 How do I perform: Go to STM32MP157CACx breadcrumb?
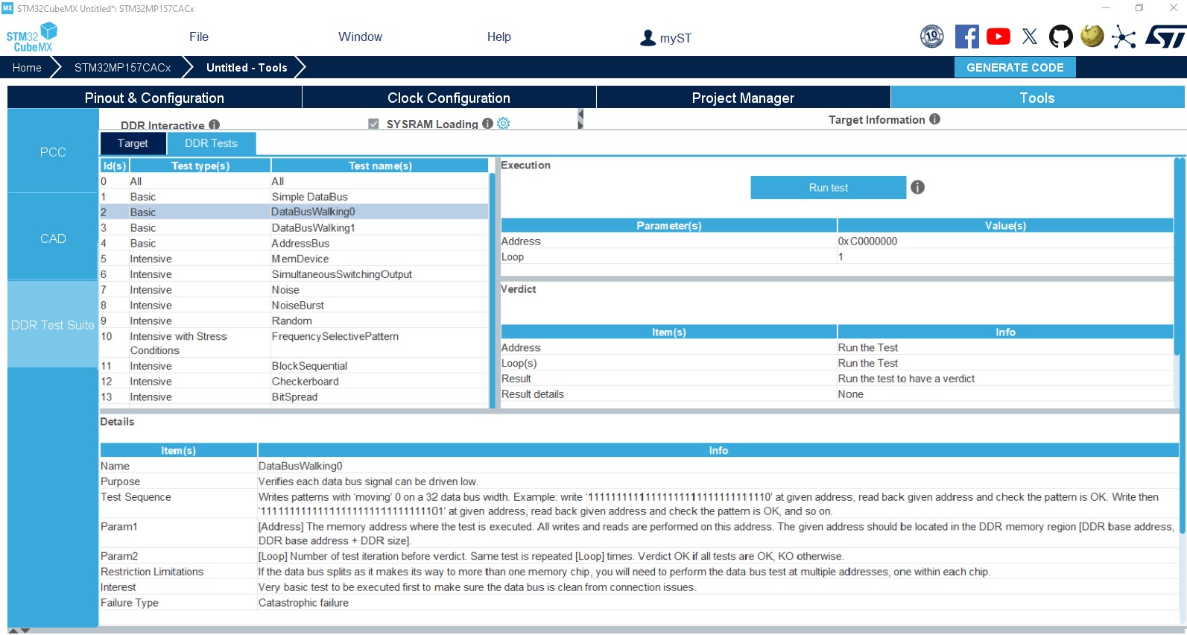tap(123, 68)
